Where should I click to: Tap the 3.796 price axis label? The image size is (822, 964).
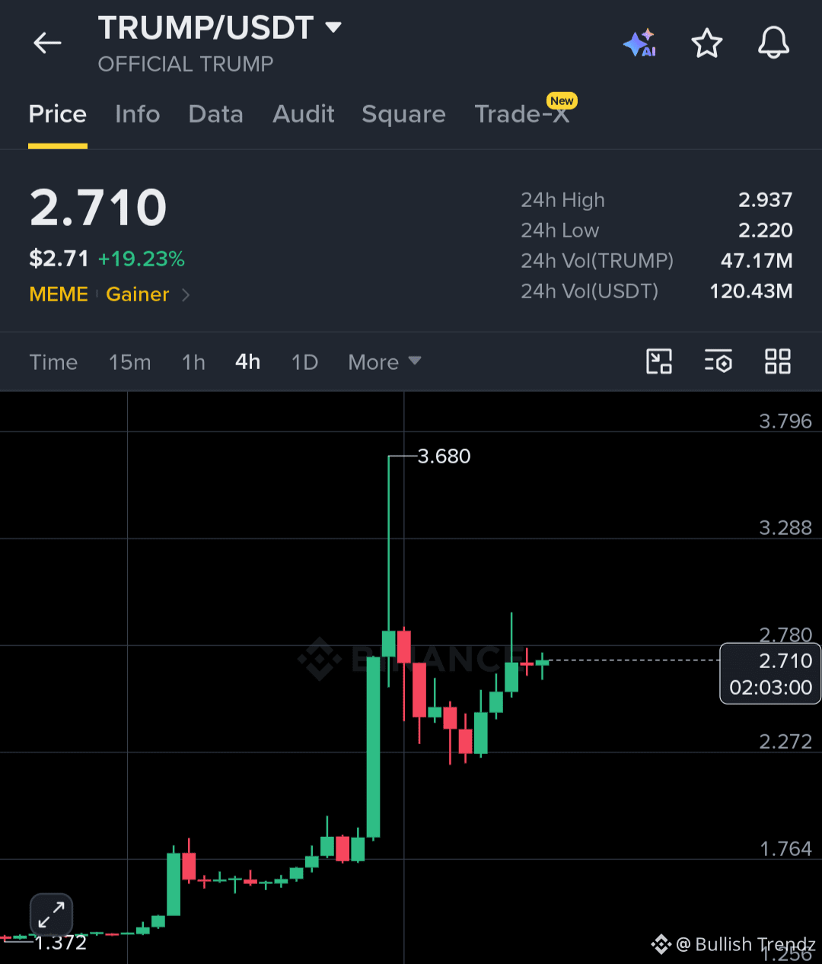(x=785, y=422)
